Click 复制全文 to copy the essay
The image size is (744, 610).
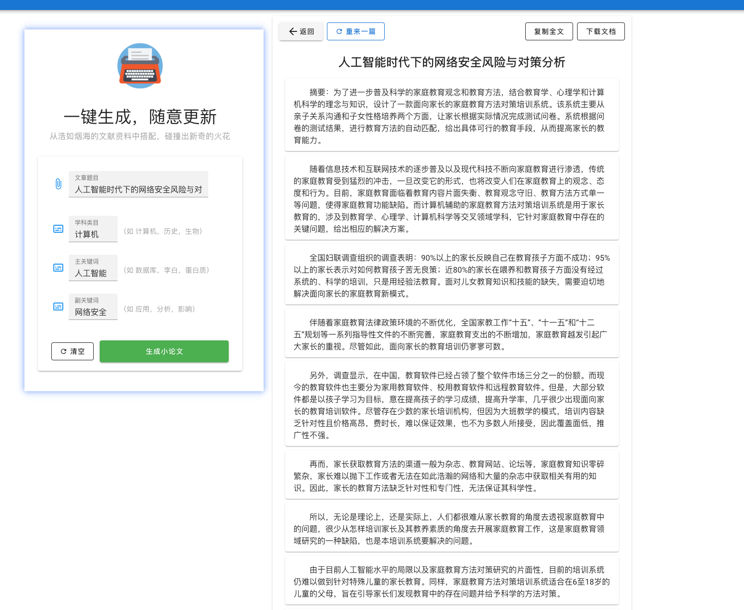[549, 31]
